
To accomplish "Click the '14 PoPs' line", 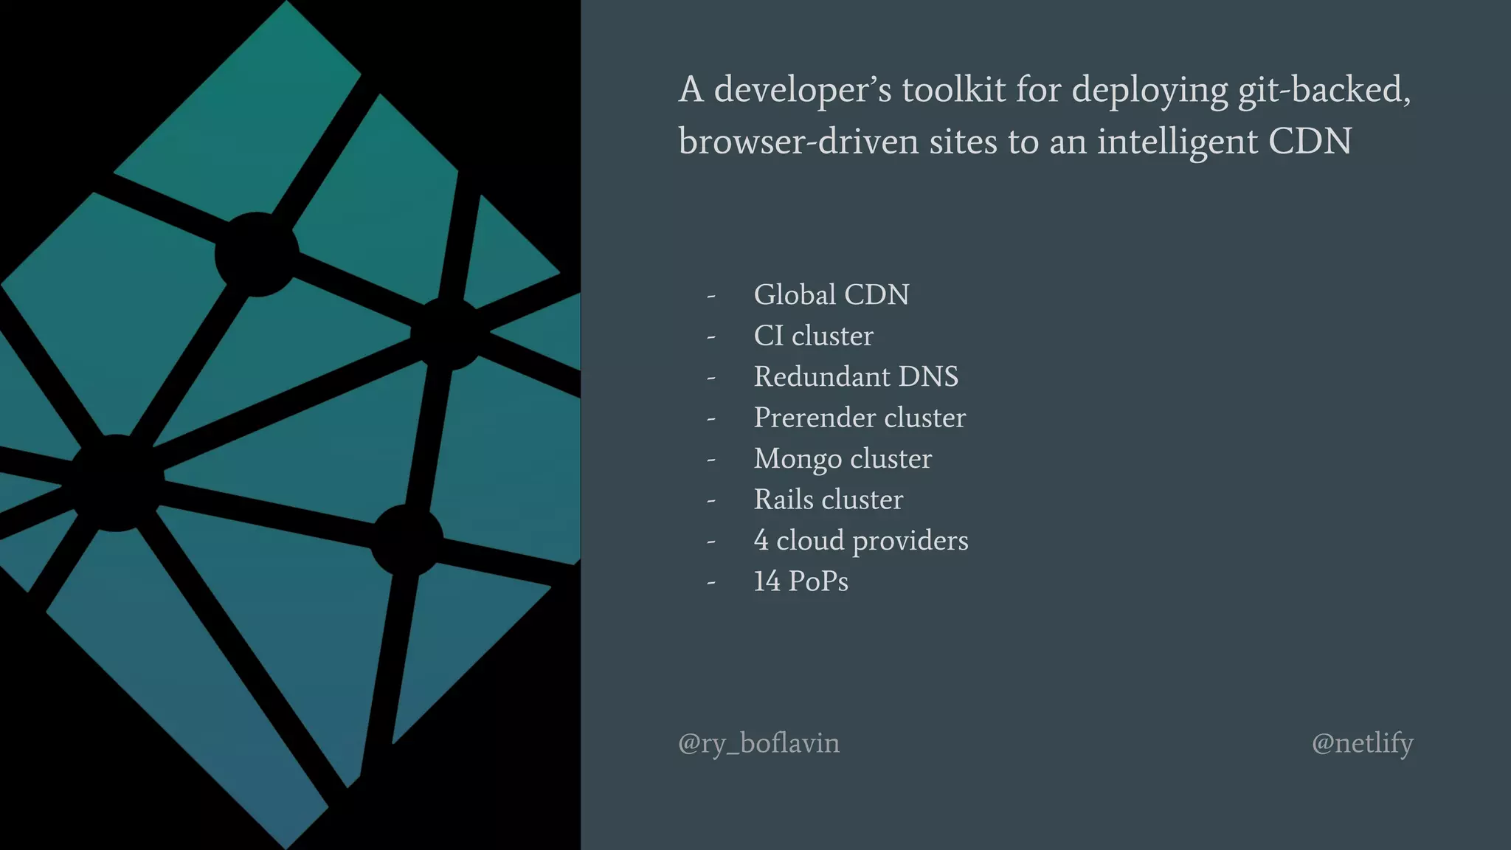I will click(801, 581).
